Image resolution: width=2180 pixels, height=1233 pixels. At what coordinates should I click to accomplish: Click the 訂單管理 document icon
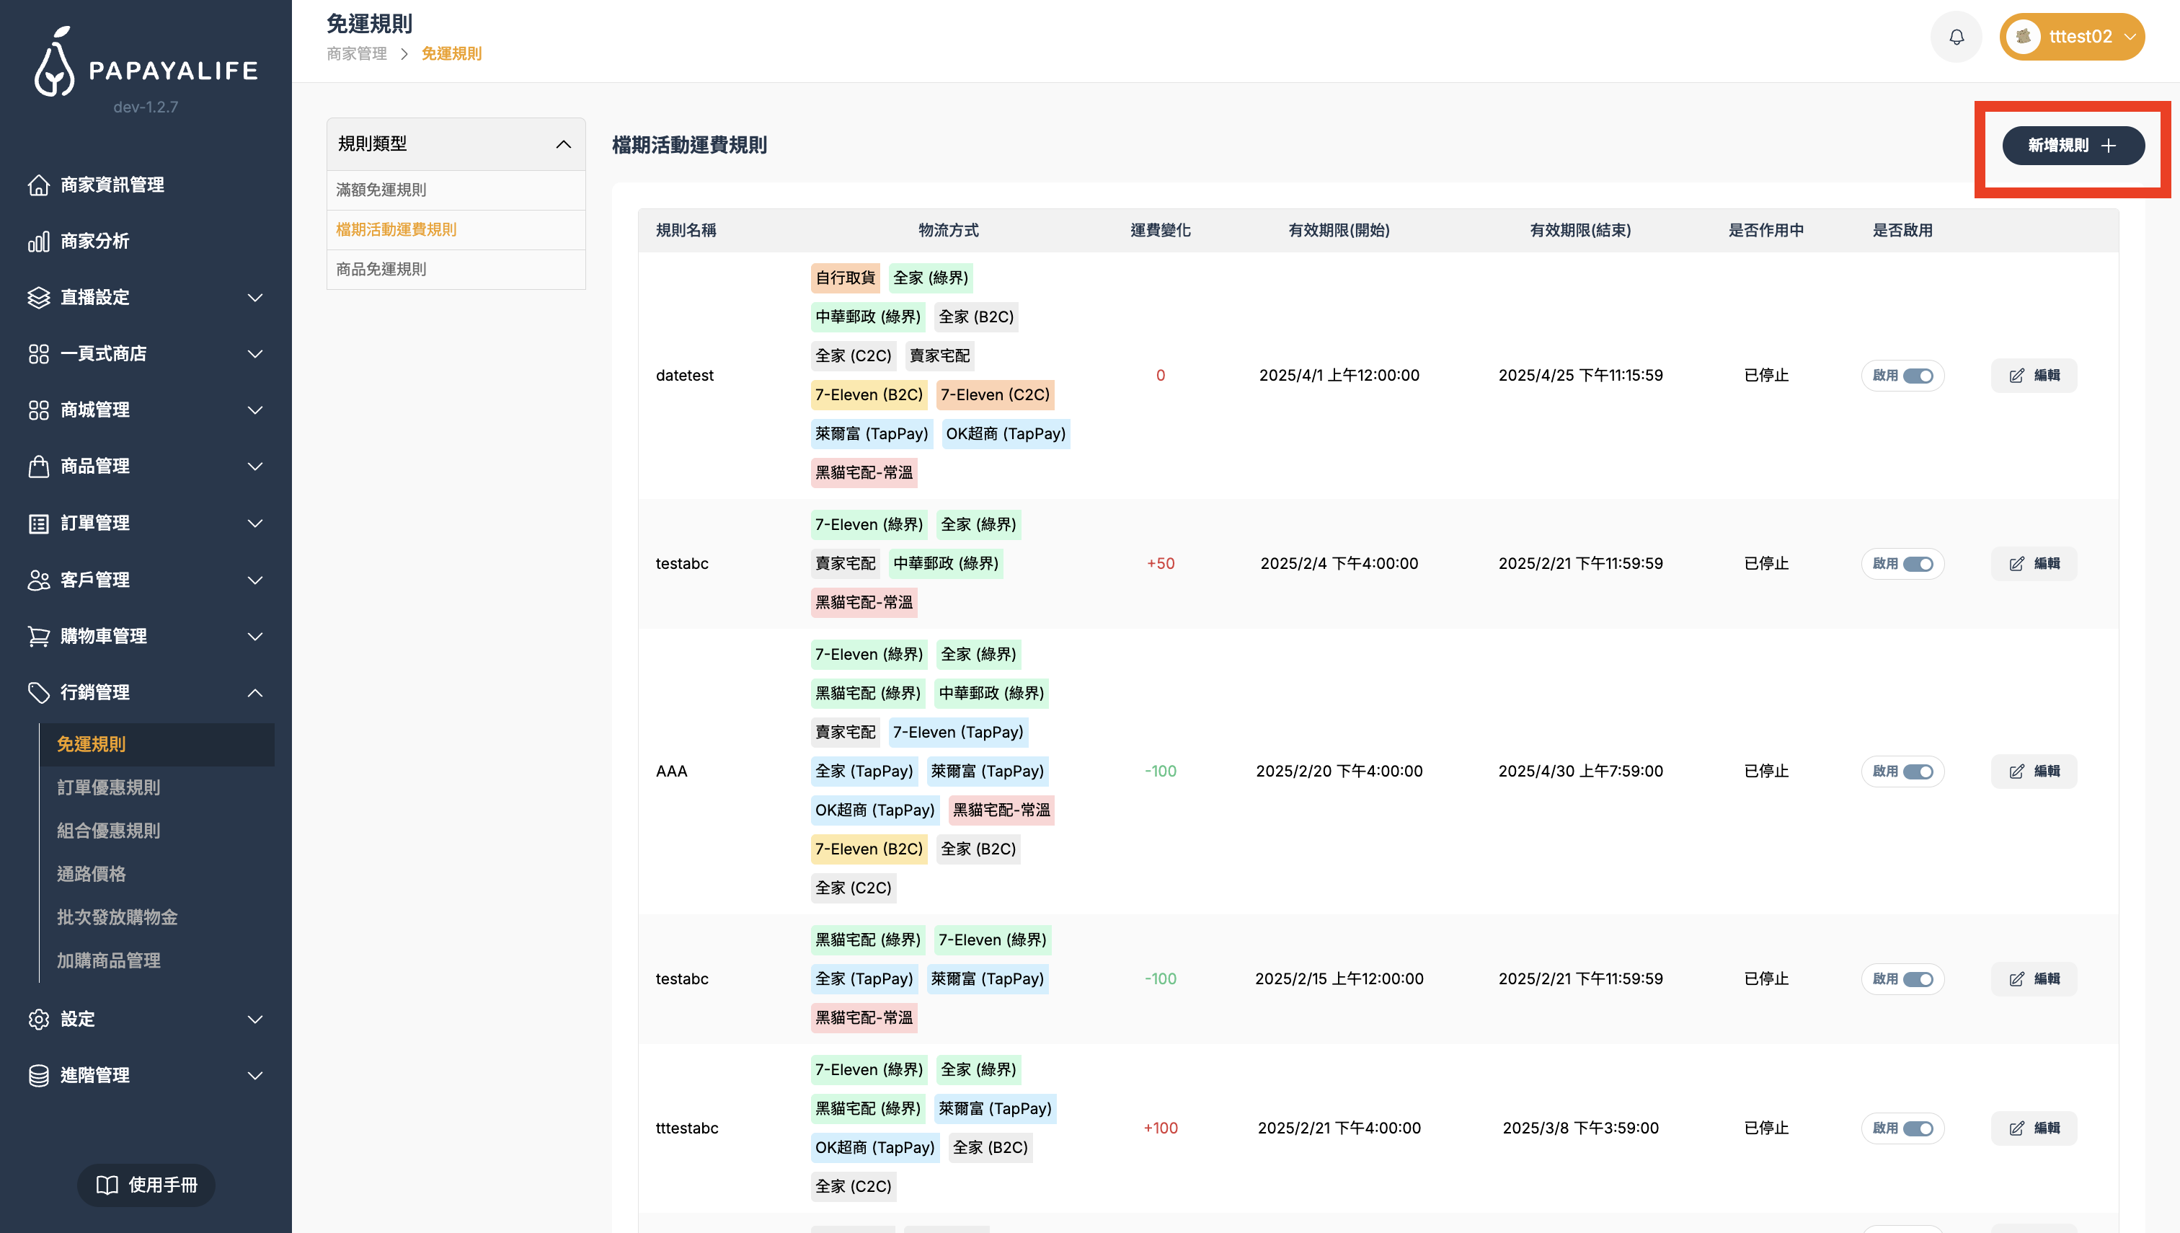coord(40,523)
